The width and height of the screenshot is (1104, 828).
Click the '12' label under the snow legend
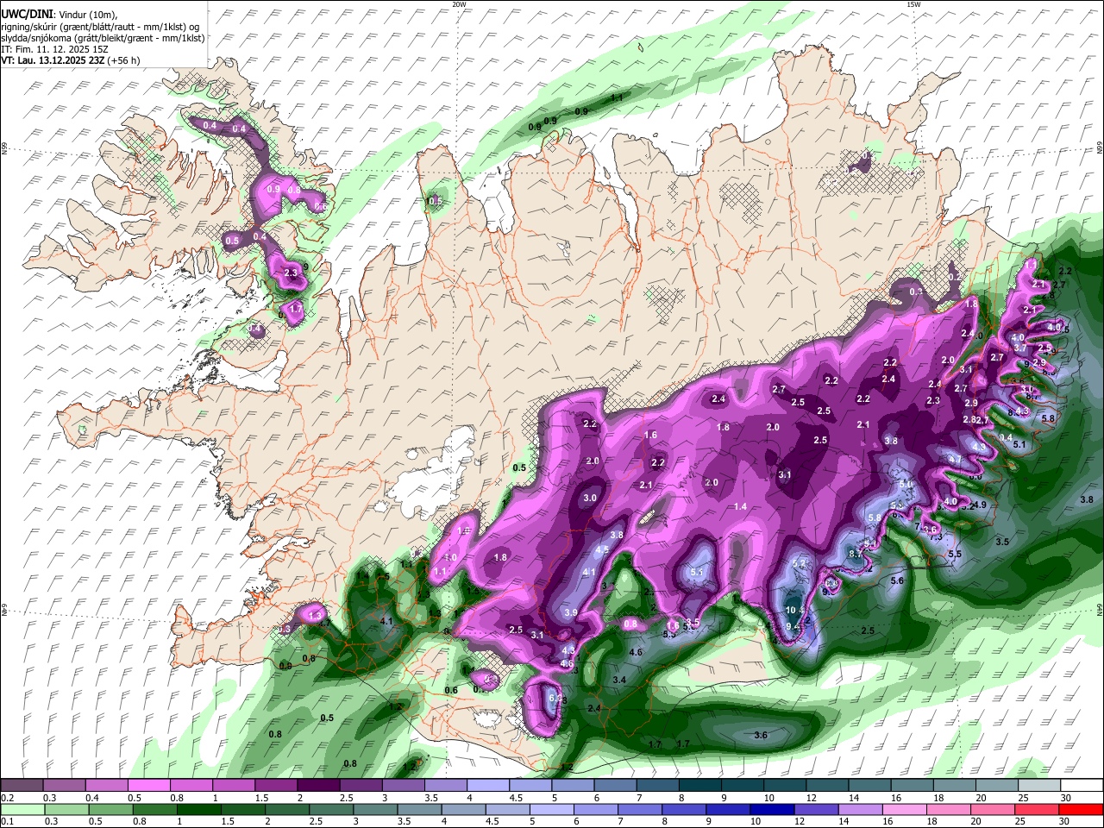tap(812, 798)
